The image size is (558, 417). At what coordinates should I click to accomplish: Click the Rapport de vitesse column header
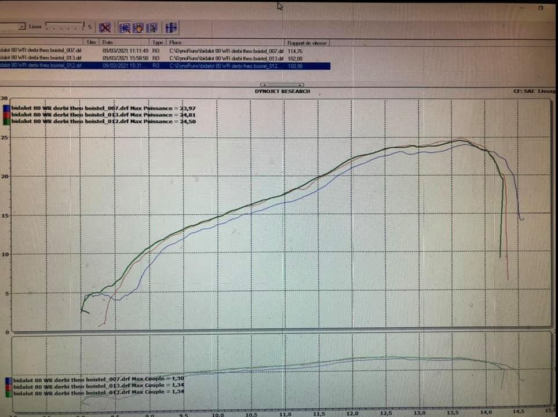click(307, 42)
